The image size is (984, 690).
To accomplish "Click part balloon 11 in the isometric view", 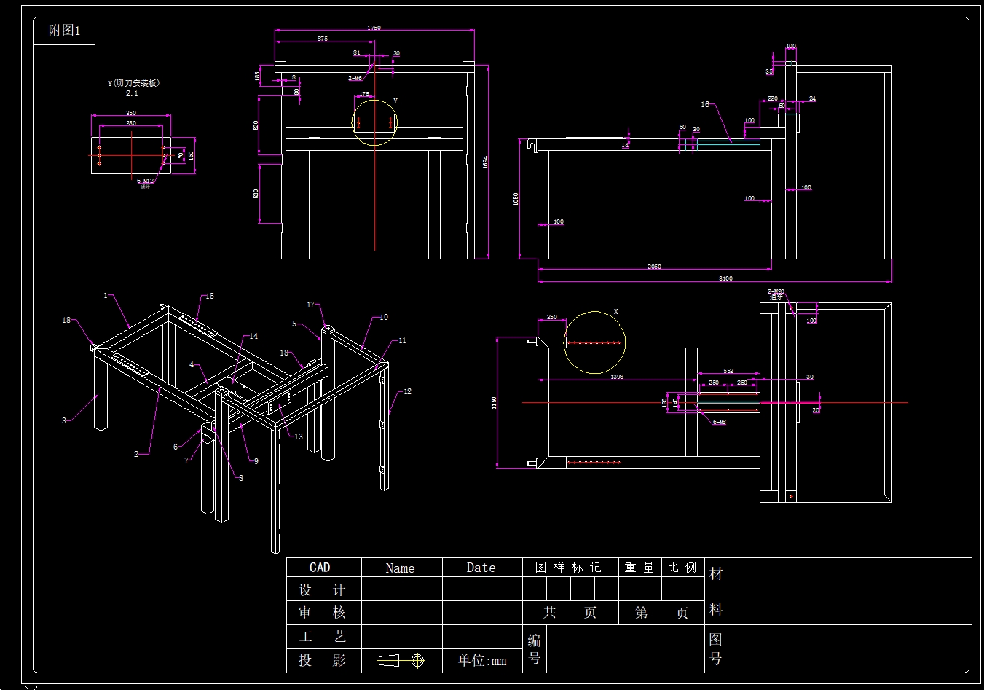I will point(402,340).
